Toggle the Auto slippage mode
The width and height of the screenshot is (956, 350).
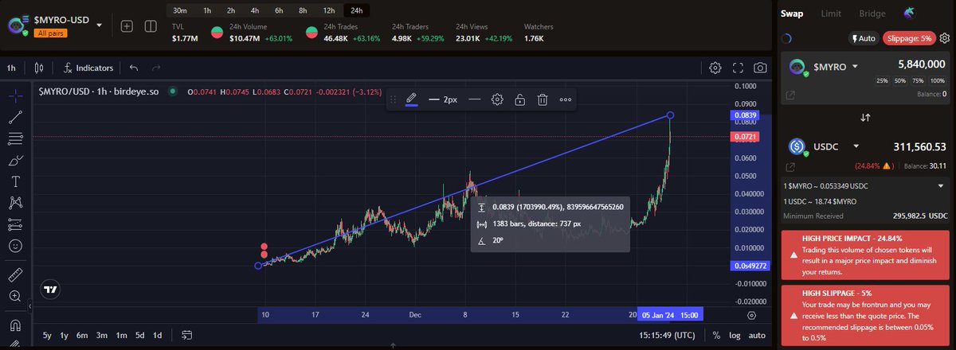864,37
